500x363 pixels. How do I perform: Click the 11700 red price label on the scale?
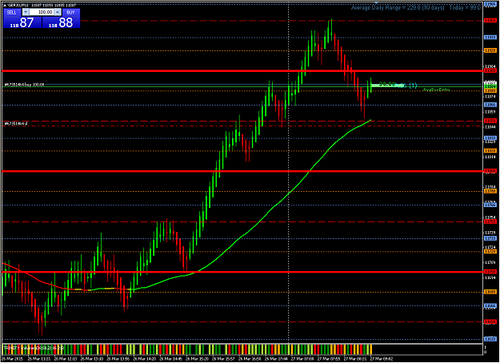490,272
